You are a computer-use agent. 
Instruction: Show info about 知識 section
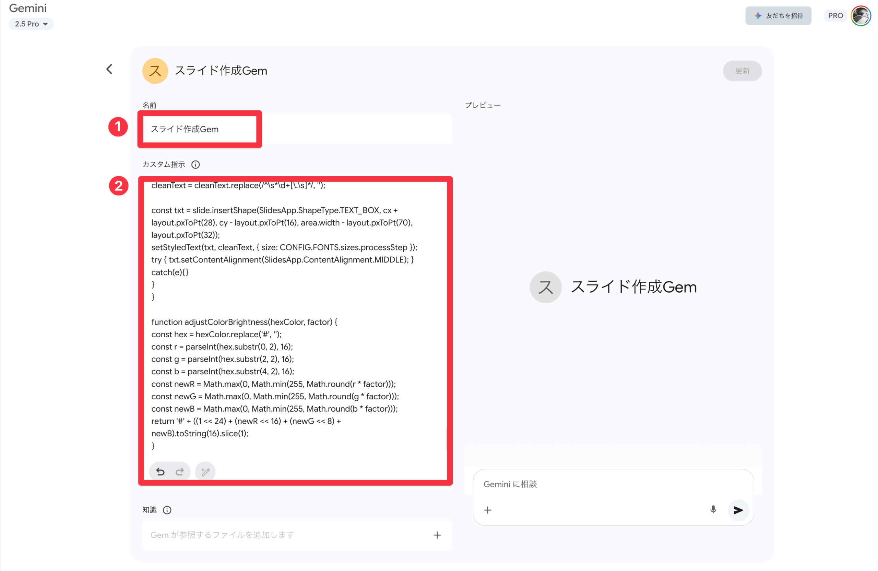point(167,510)
